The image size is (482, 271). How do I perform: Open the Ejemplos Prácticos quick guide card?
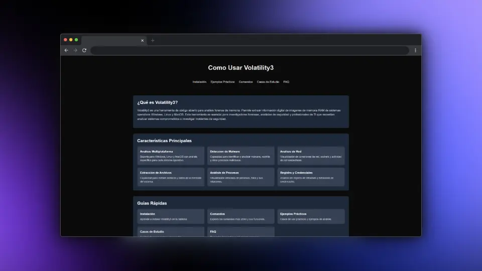(x=311, y=216)
